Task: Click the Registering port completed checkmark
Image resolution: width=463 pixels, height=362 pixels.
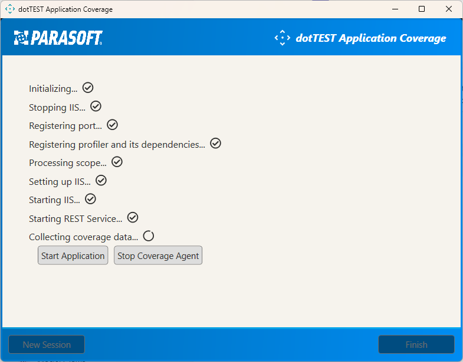Action: (112, 125)
